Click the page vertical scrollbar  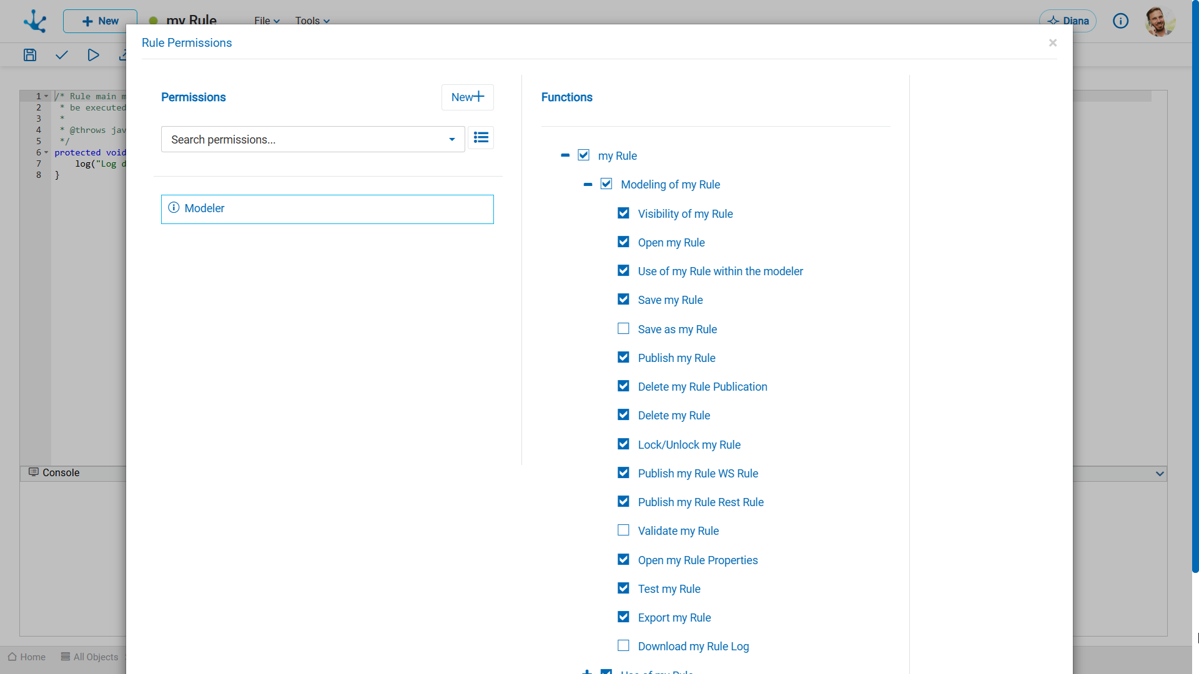[x=1195, y=287]
